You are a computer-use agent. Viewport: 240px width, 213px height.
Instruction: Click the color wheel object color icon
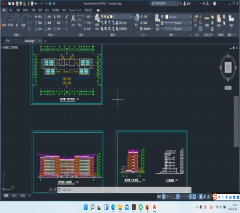[162, 17]
